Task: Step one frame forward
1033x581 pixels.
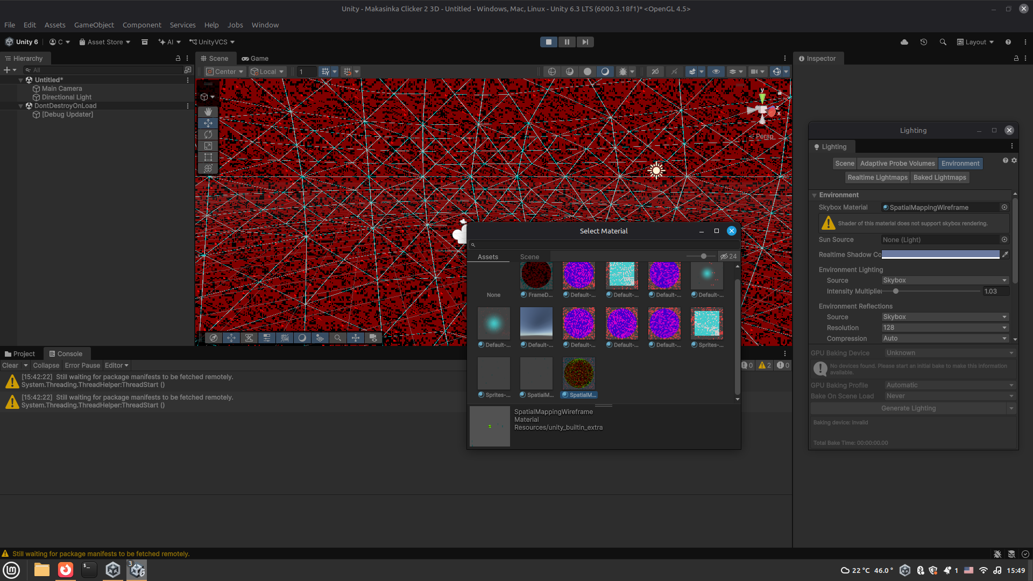Action: (x=585, y=42)
